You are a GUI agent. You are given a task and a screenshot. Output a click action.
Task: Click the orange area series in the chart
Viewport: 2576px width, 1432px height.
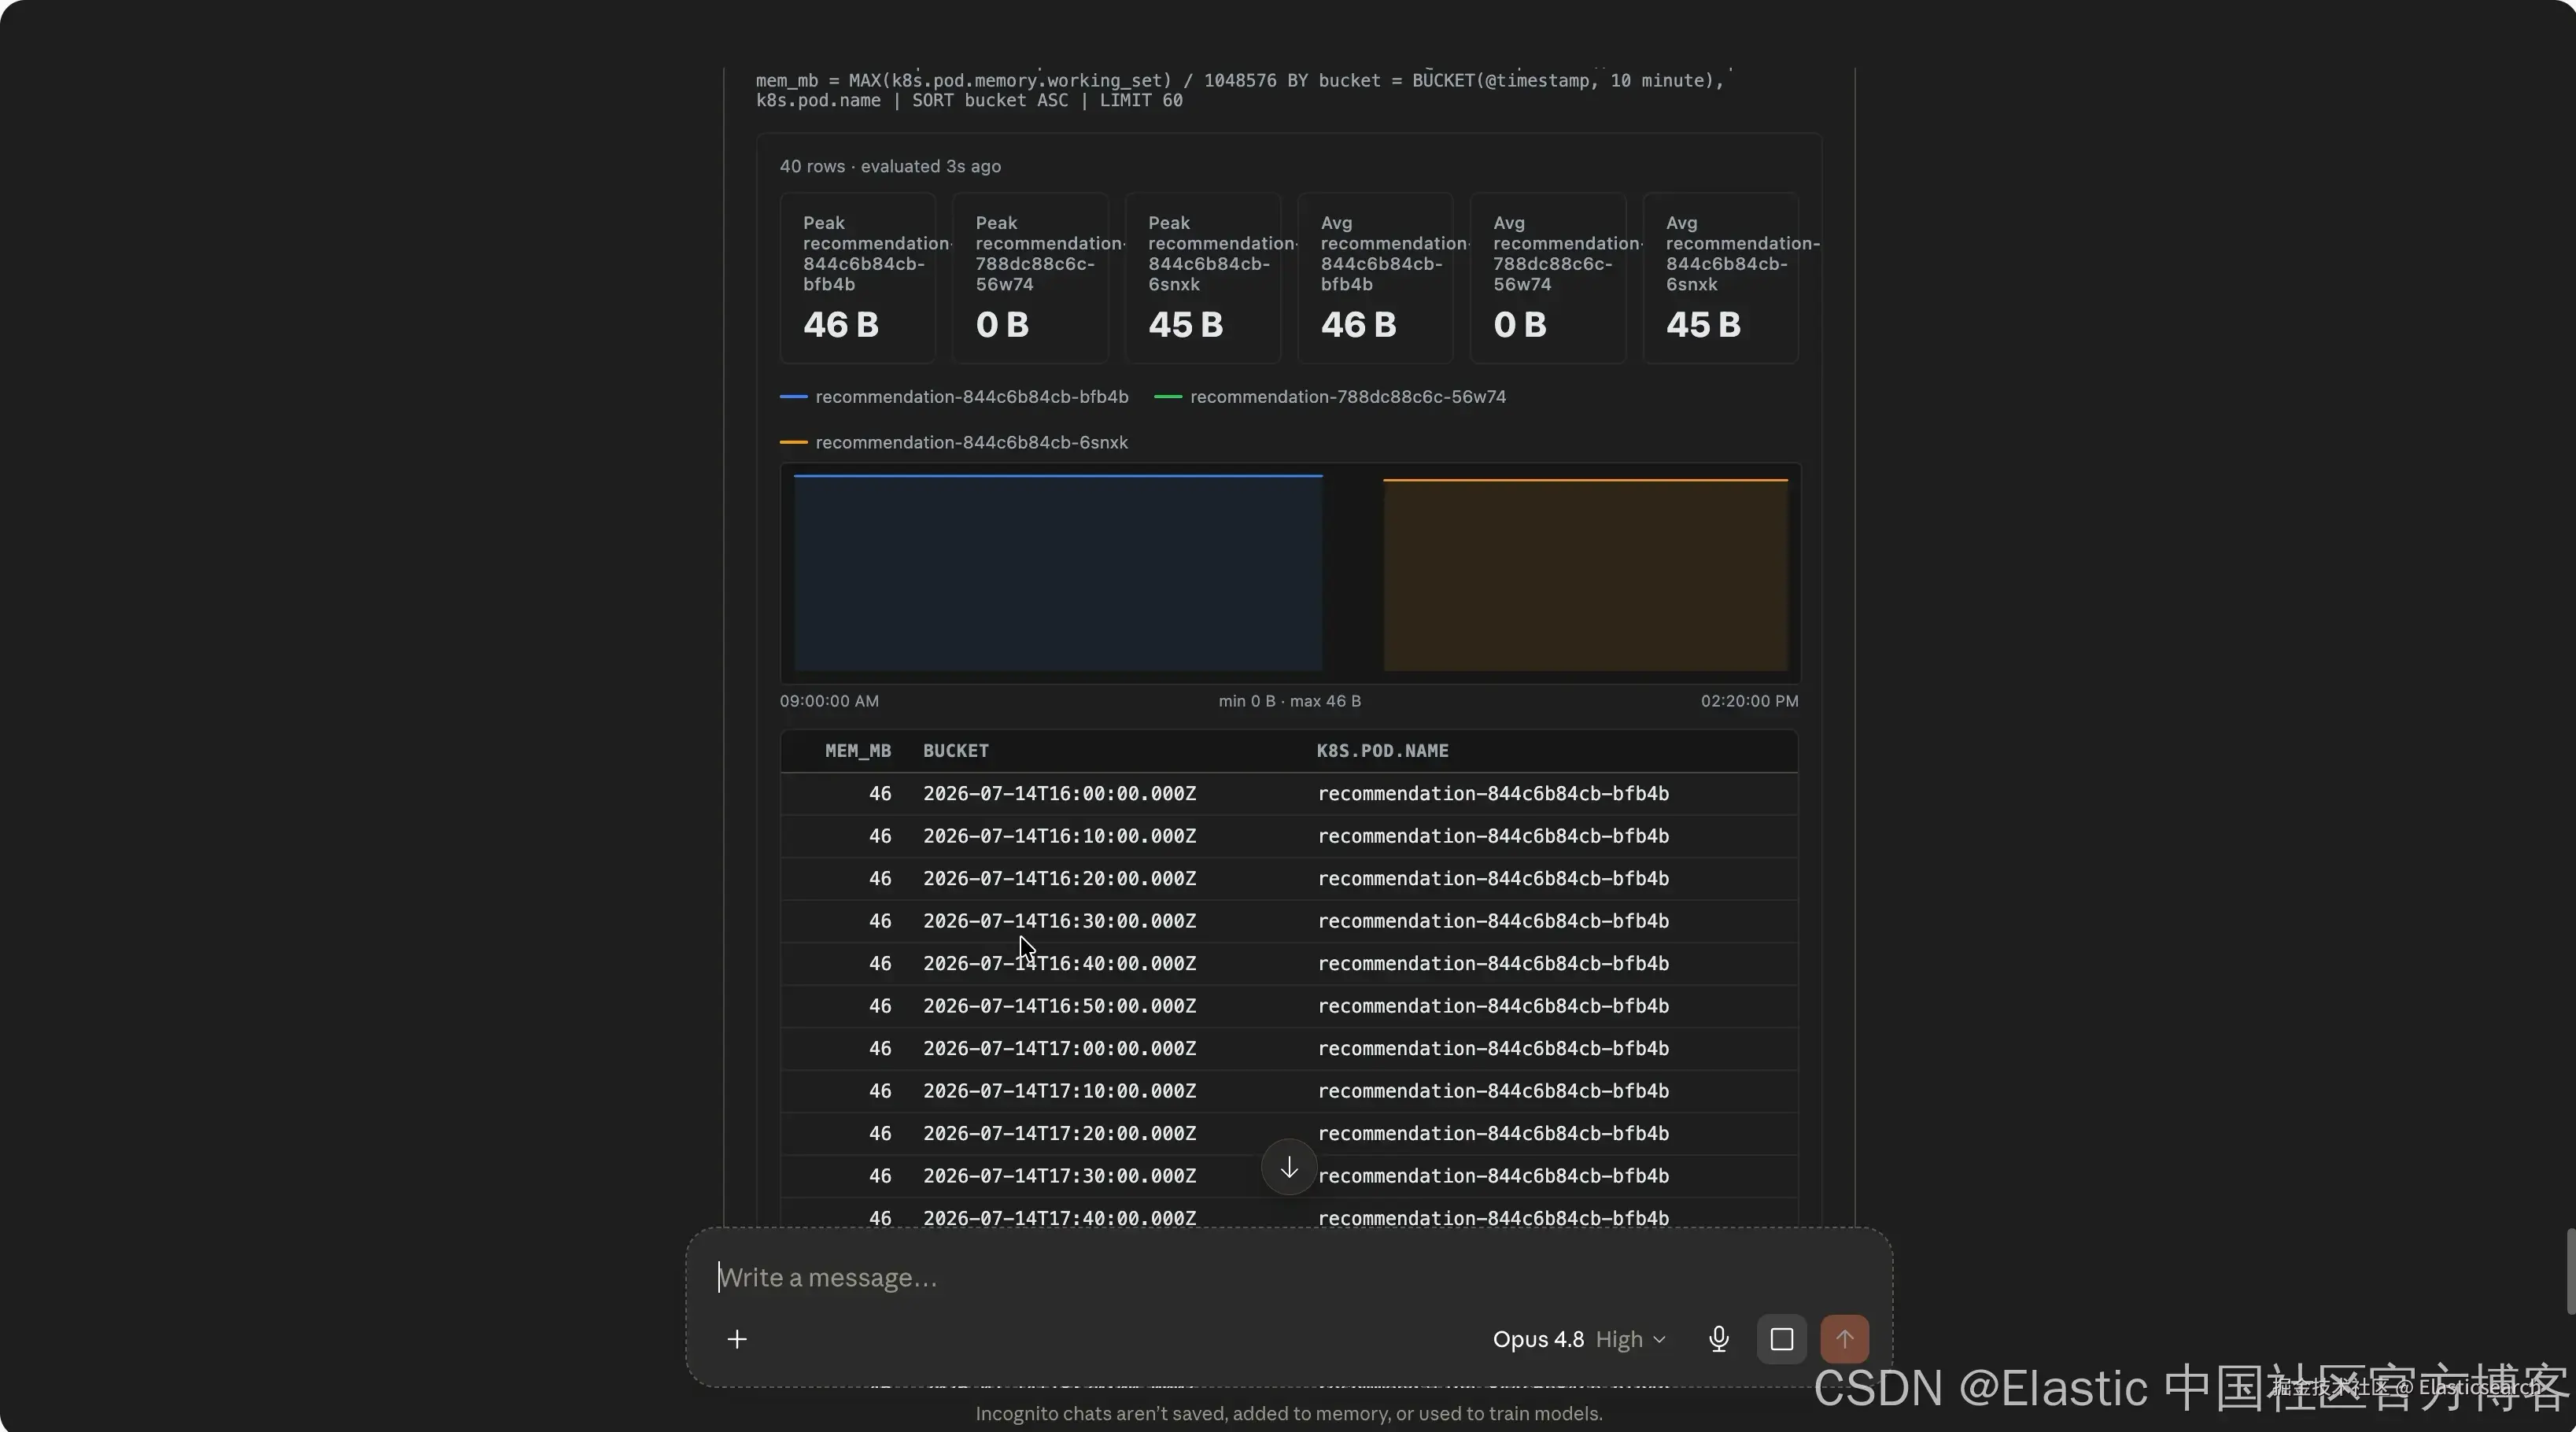click(x=1585, y=574)
